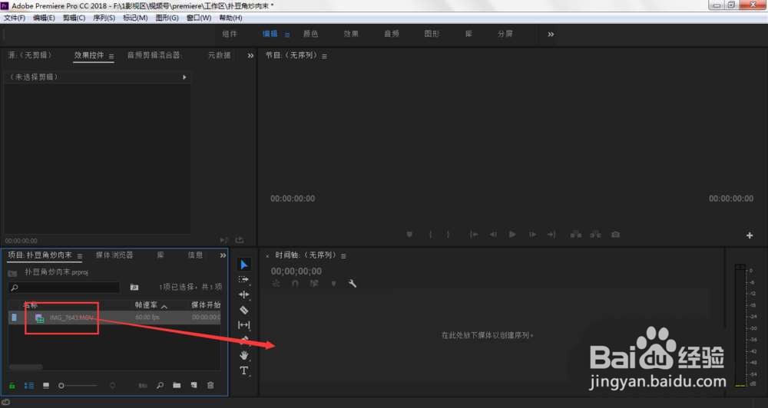
Task: Select the Hand tool
Action: point(243,355)
